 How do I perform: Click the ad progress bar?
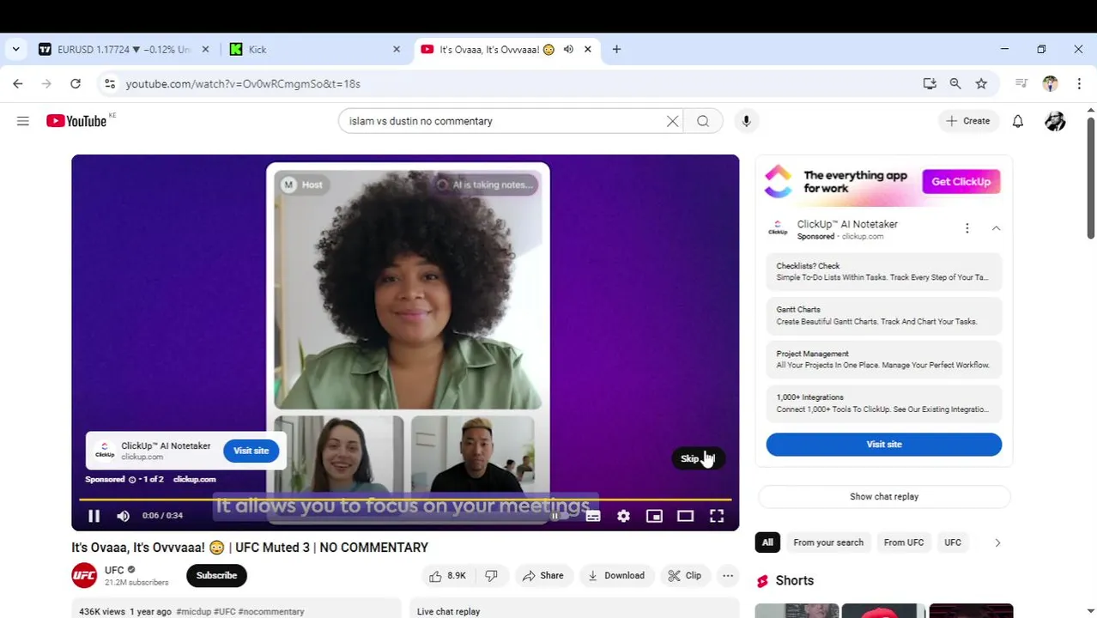[405, 499]
